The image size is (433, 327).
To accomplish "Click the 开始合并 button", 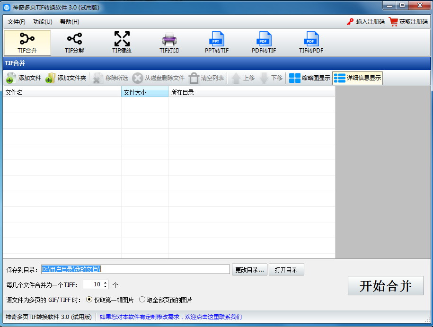I will 386,285.
